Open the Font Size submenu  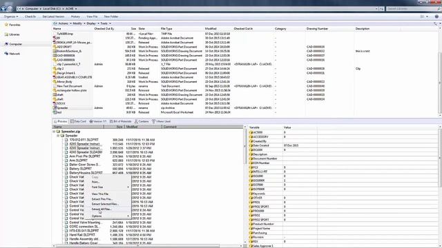[108, 187]
